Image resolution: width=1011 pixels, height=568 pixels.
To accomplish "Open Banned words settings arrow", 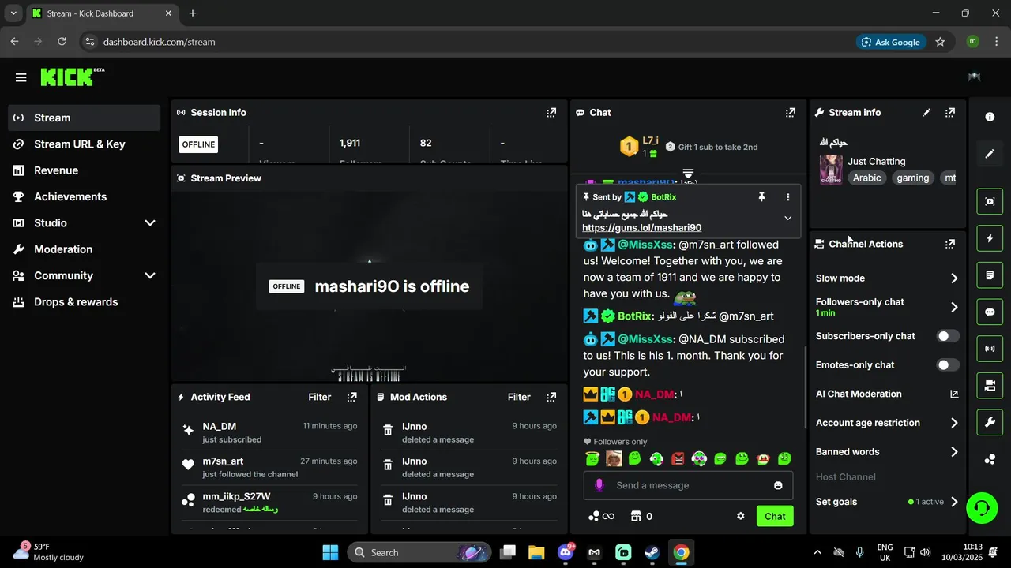I will pos(954,452).
